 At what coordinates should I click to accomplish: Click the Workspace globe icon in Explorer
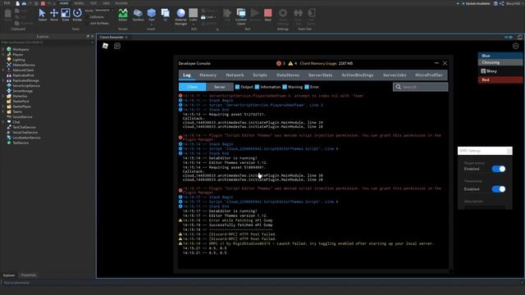coord(9,49)
